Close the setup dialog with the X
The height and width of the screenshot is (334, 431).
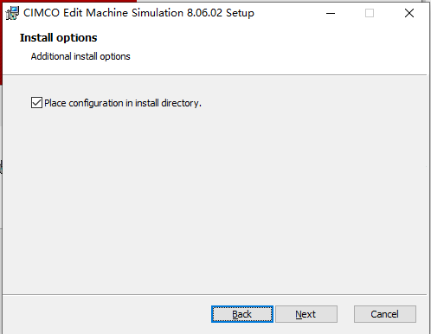click(409, 13)
